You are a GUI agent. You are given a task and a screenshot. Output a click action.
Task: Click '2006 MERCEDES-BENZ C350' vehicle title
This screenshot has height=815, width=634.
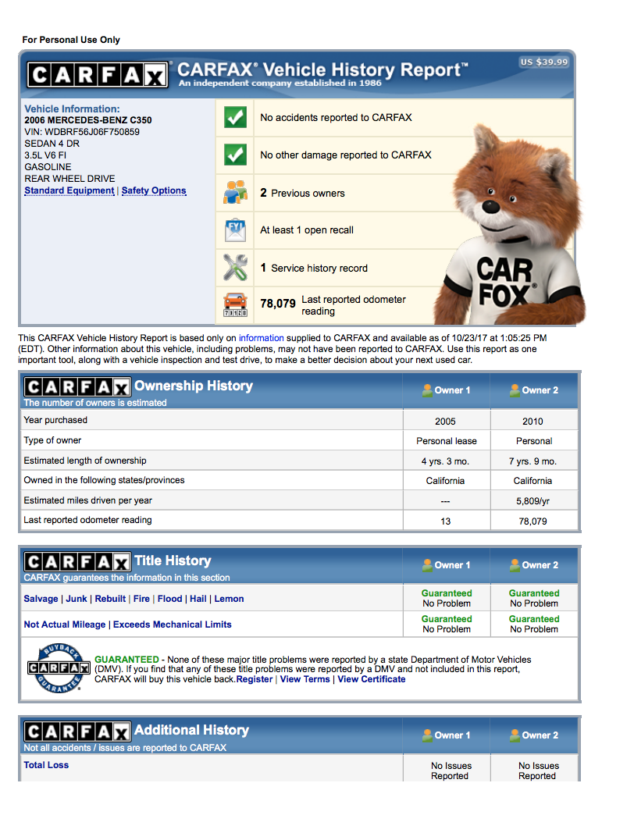click(x=88, y=120)
